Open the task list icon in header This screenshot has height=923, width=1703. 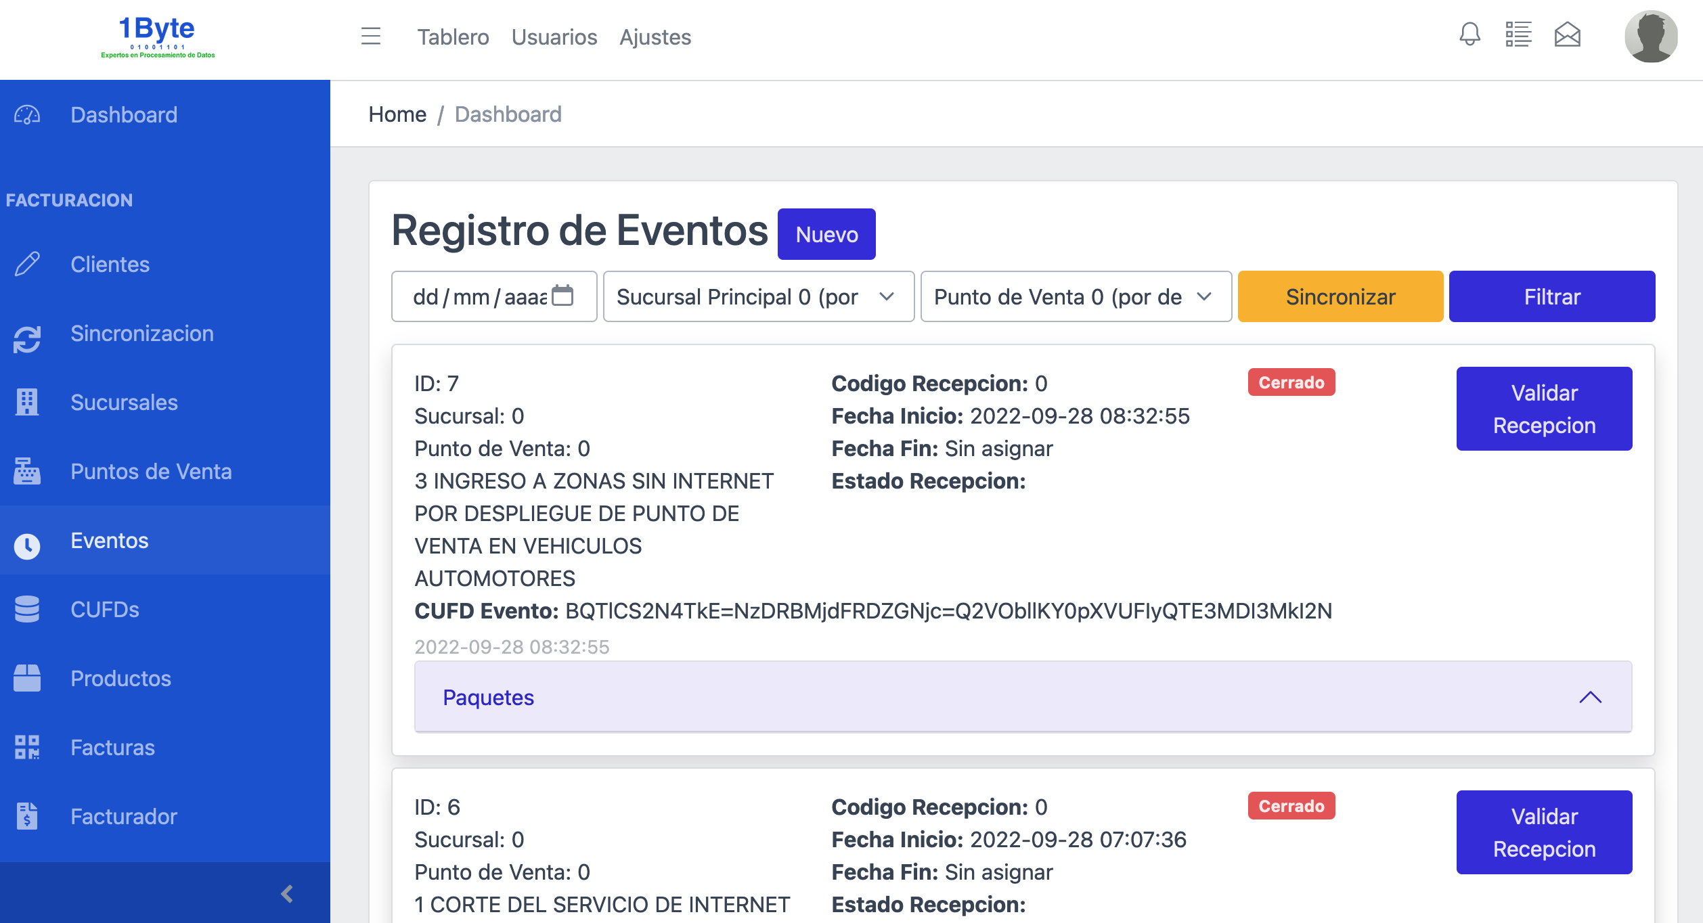click(x=1518, y=35)
